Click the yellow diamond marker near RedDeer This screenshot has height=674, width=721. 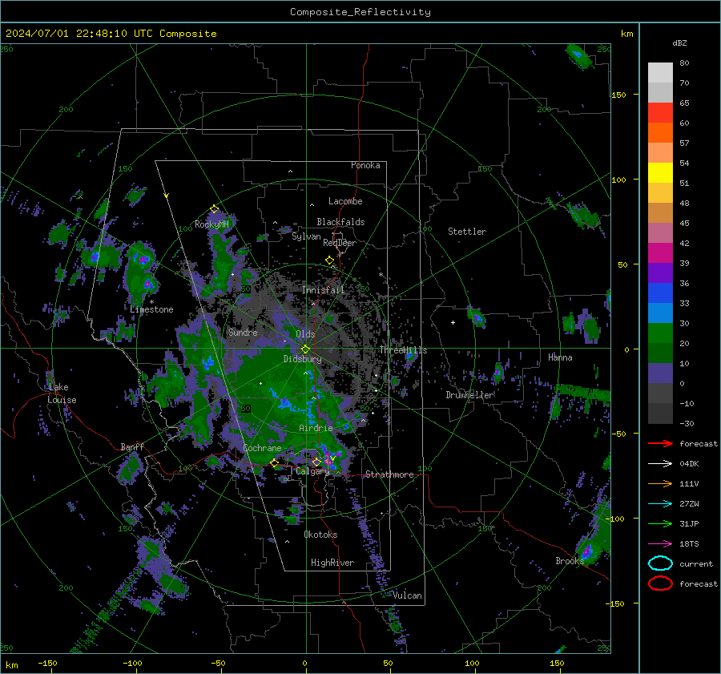pyautogui.click(x=329, y=260)
